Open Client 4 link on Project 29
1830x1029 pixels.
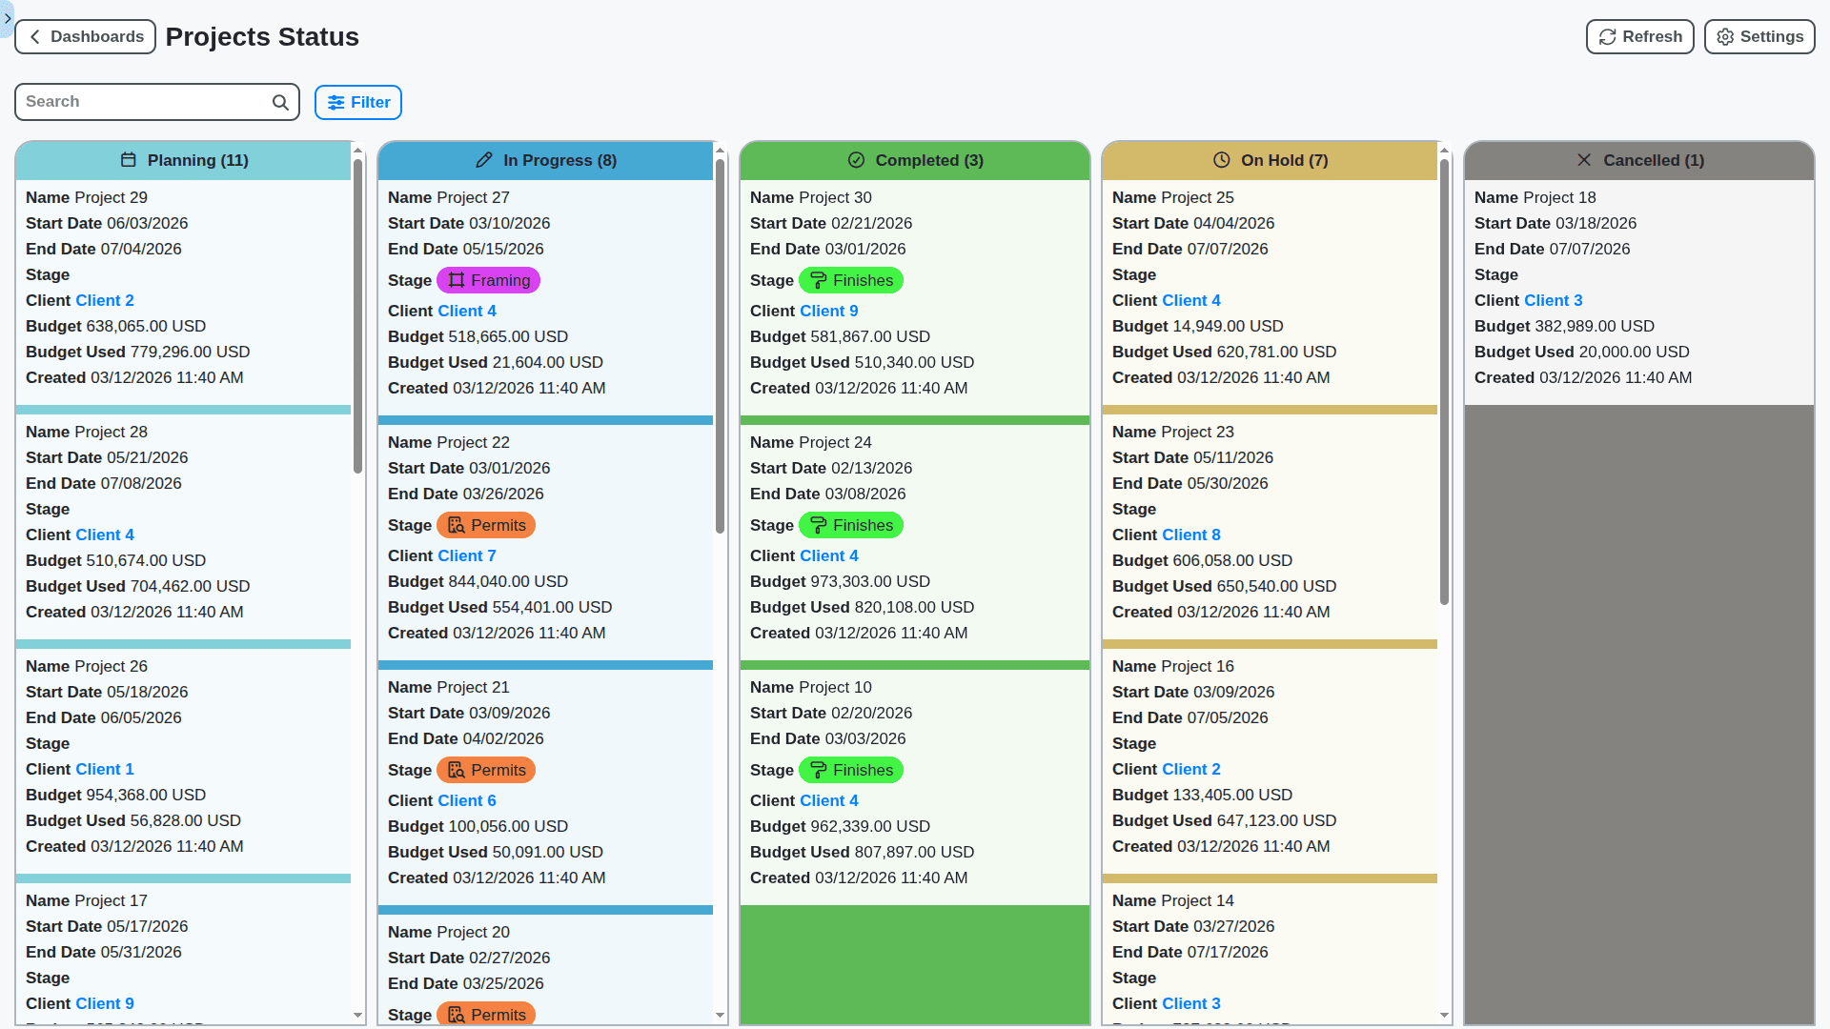104,300
